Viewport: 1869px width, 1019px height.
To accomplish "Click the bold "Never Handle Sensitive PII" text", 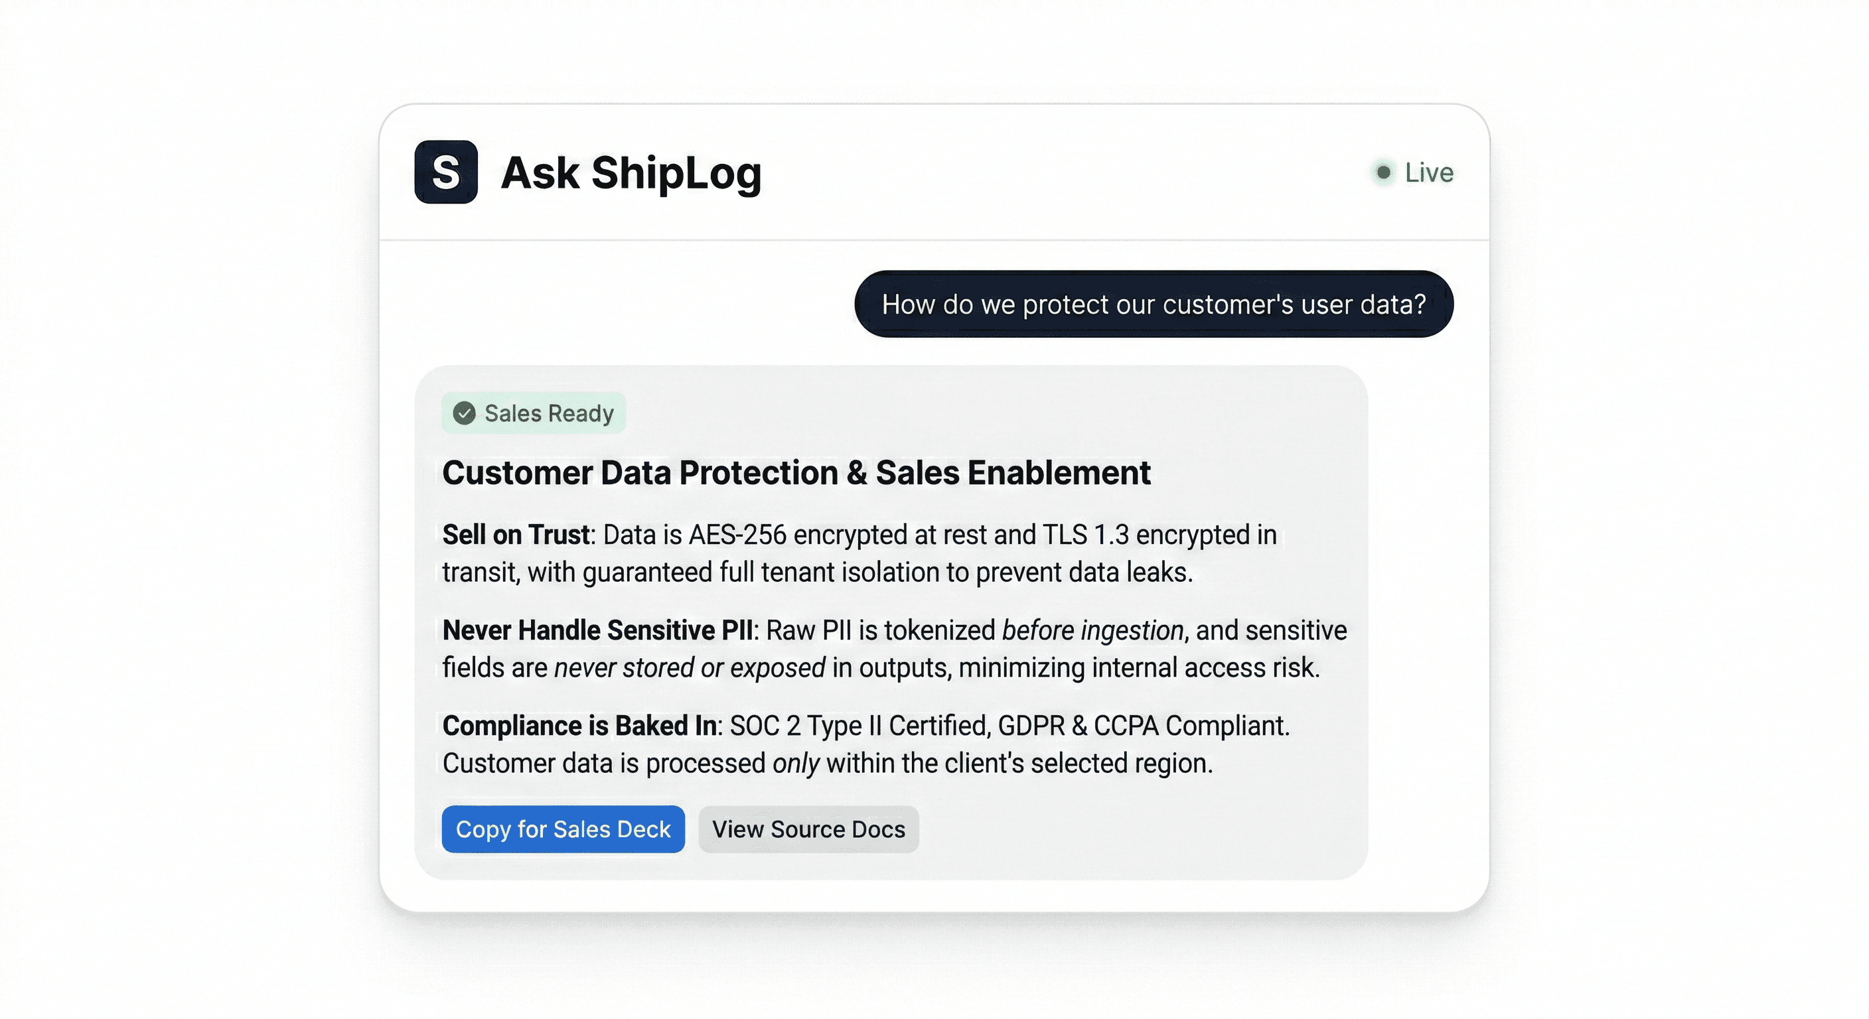I will (597, 630).
